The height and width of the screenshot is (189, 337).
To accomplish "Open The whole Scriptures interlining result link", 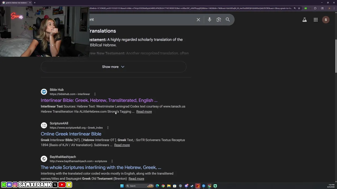I will coord(101,167).
